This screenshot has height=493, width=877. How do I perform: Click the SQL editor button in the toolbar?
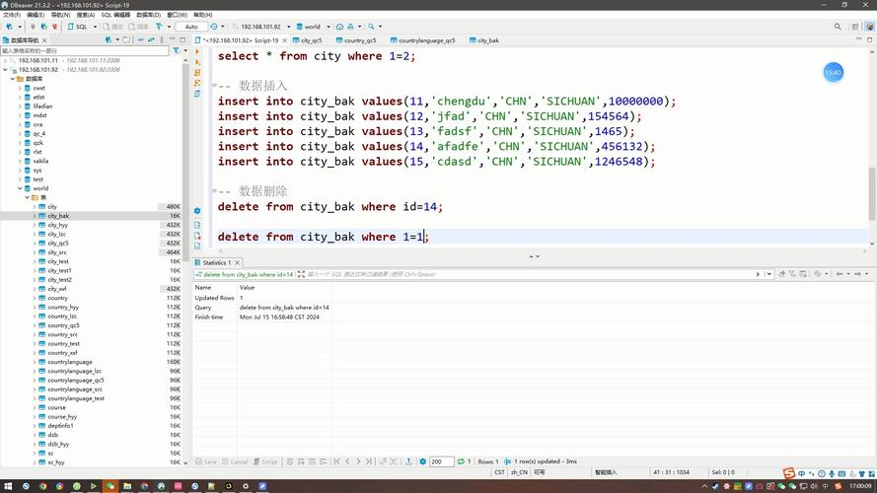77,27
